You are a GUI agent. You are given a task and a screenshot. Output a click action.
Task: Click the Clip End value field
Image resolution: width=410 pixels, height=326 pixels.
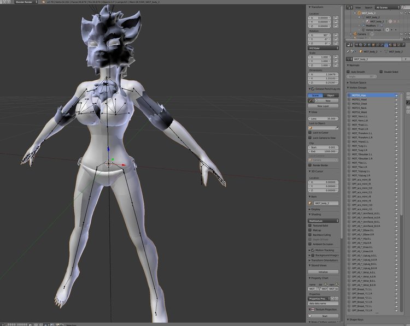pos(323,151)
